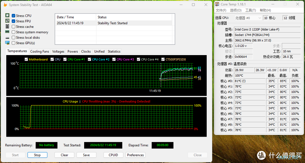Click the 28.9W power reading
This screenshot has height=163, width=305.
(244, 70)
